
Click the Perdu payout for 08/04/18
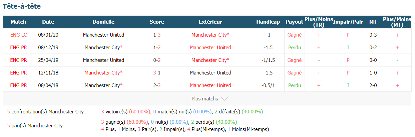[294, 85]
